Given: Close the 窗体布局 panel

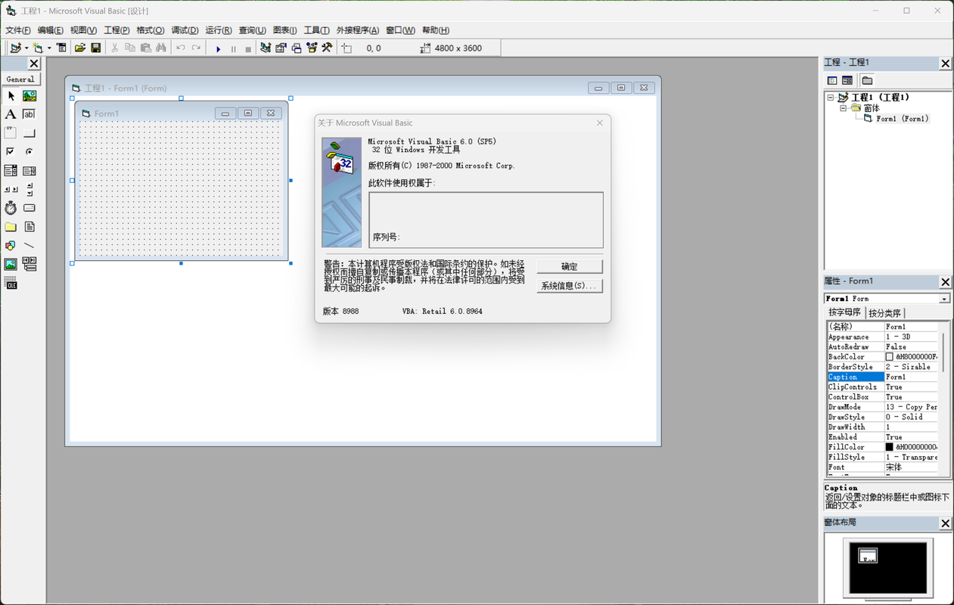Looking at the screenshot, I should click(945, 523).
